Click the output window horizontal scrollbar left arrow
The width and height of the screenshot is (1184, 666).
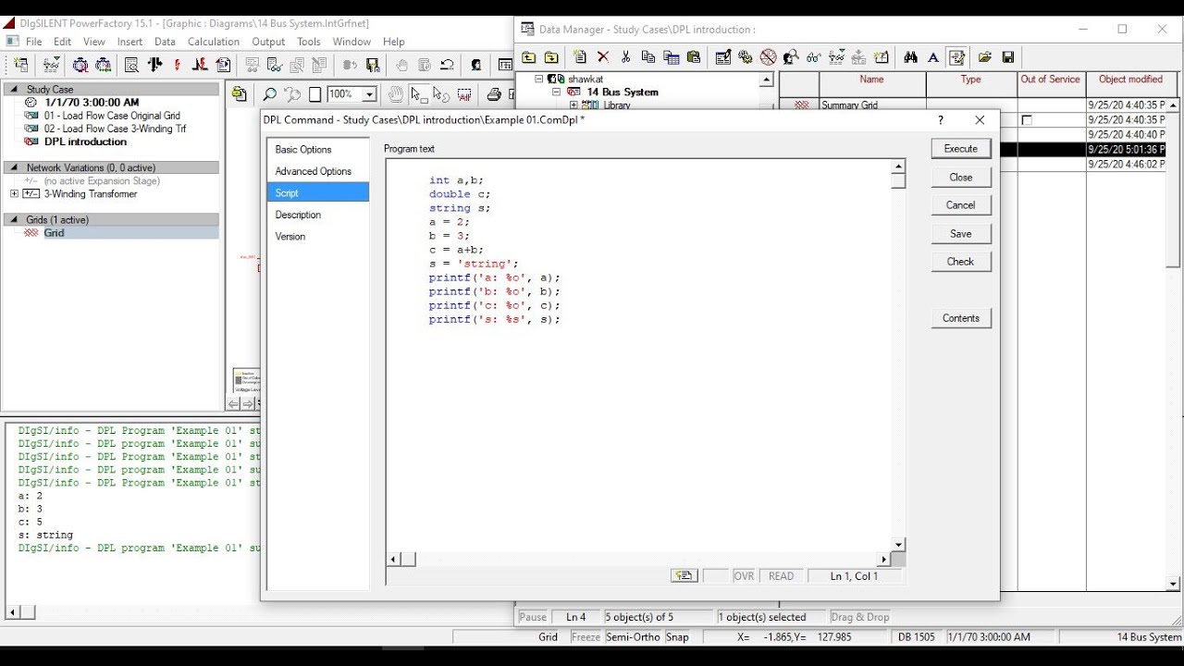[x=13, y=611]
